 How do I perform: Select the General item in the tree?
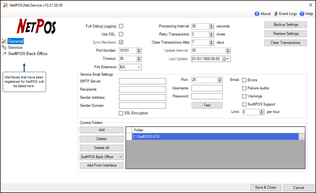15,41
